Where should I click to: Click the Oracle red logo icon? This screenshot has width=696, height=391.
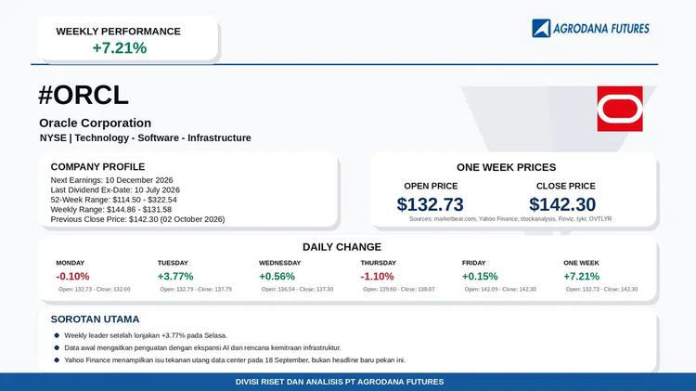[620, 109]
